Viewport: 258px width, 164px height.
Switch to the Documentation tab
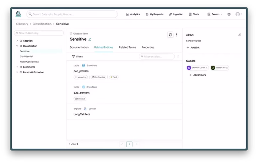click(x=79, y=47)
